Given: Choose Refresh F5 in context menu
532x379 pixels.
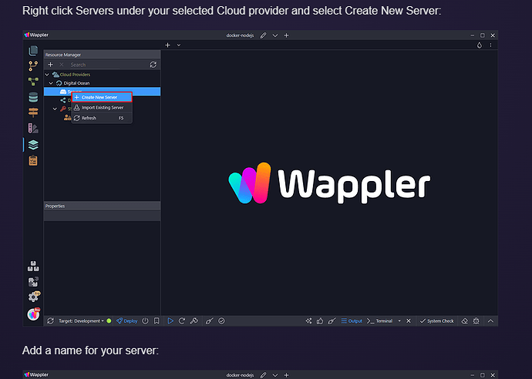Looking at the screenshot, I should 102,118.
